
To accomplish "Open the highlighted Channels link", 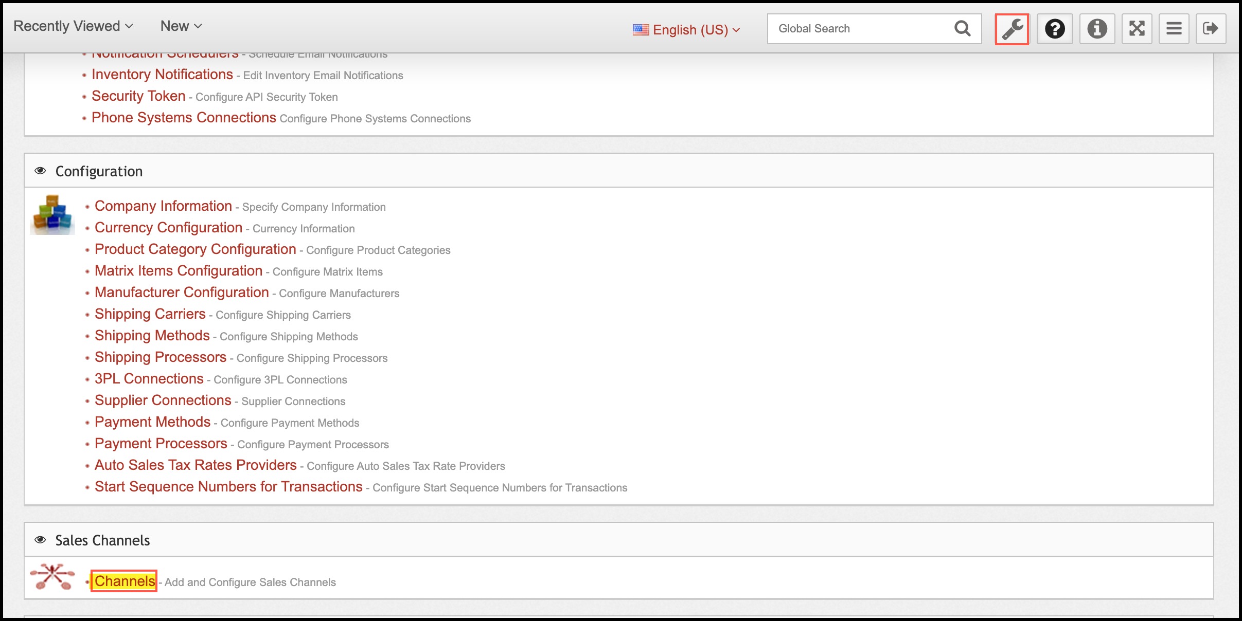I will (125, 581).
